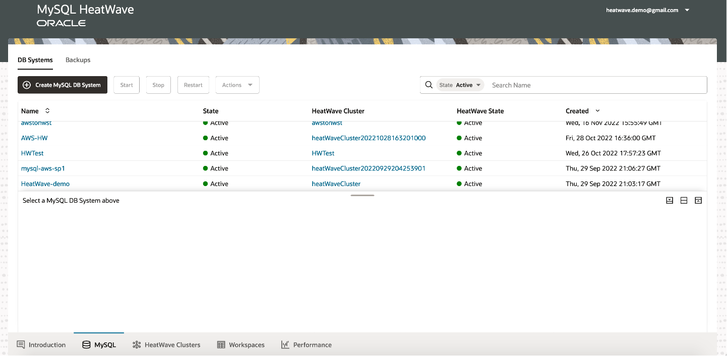The height and width of the screenshot is (356, 727).
Task: Open the heatWaveCluster20221028163201000 cluster link
Action: point(369,138)
